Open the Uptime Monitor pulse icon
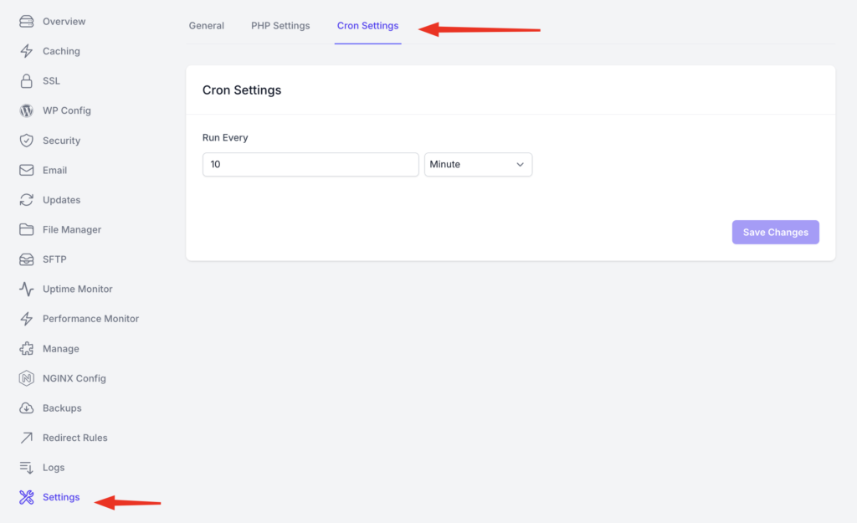 [26, 289]
